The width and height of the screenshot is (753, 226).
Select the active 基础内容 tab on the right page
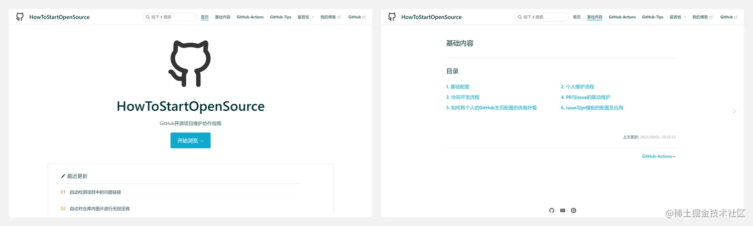tap(595, 17)
